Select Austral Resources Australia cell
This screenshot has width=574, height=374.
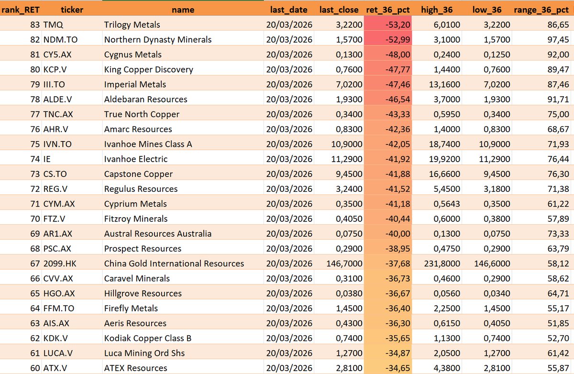(183, 233)
